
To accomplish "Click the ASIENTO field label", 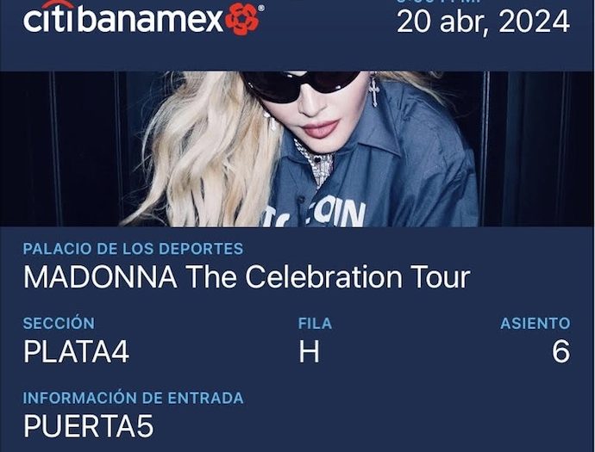I will [x=535, y=324].
